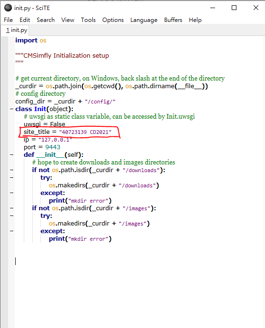Collapse the class Init(object) fold marker

click(11, 109)
